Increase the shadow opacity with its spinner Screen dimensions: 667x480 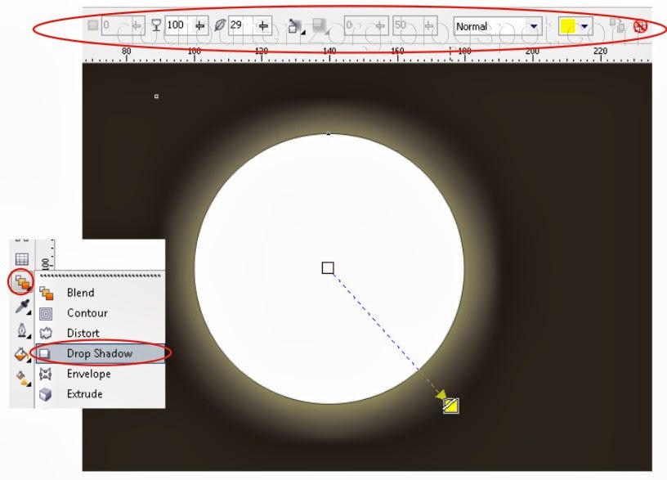199,22
